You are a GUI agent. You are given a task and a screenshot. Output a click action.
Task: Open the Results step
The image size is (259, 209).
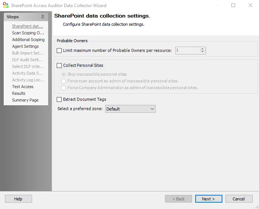coord(19,93)
